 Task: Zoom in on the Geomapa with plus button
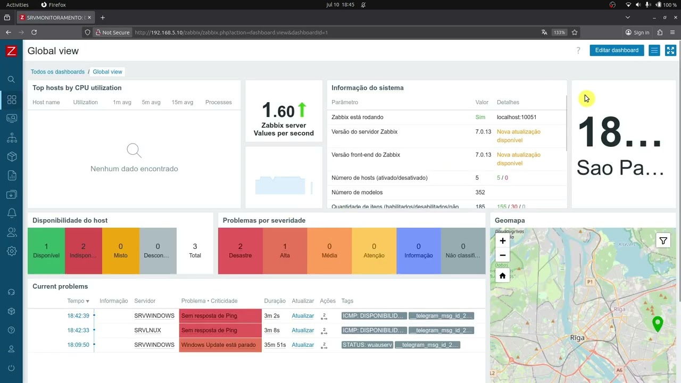[x=502, y=240]
